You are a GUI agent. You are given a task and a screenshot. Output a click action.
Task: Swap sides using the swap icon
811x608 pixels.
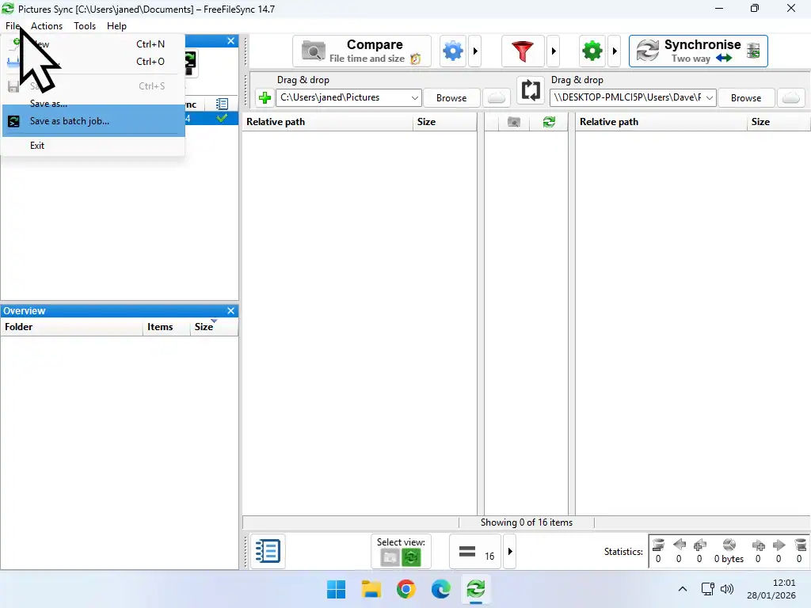[x=531, y=90]
